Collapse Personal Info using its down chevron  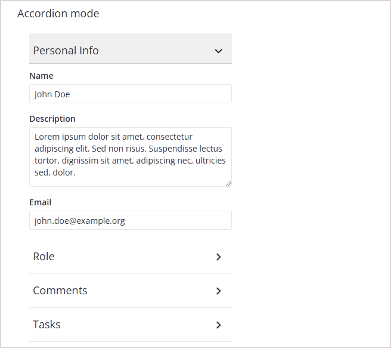tap(219, 51)
